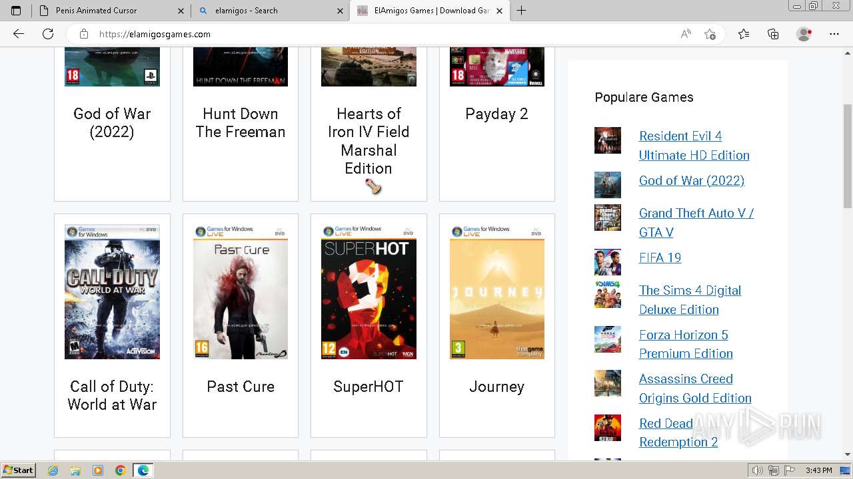
Task: Click the Red Dead Redemption 2 sidebar thumbnail
Action: point(608,428)
